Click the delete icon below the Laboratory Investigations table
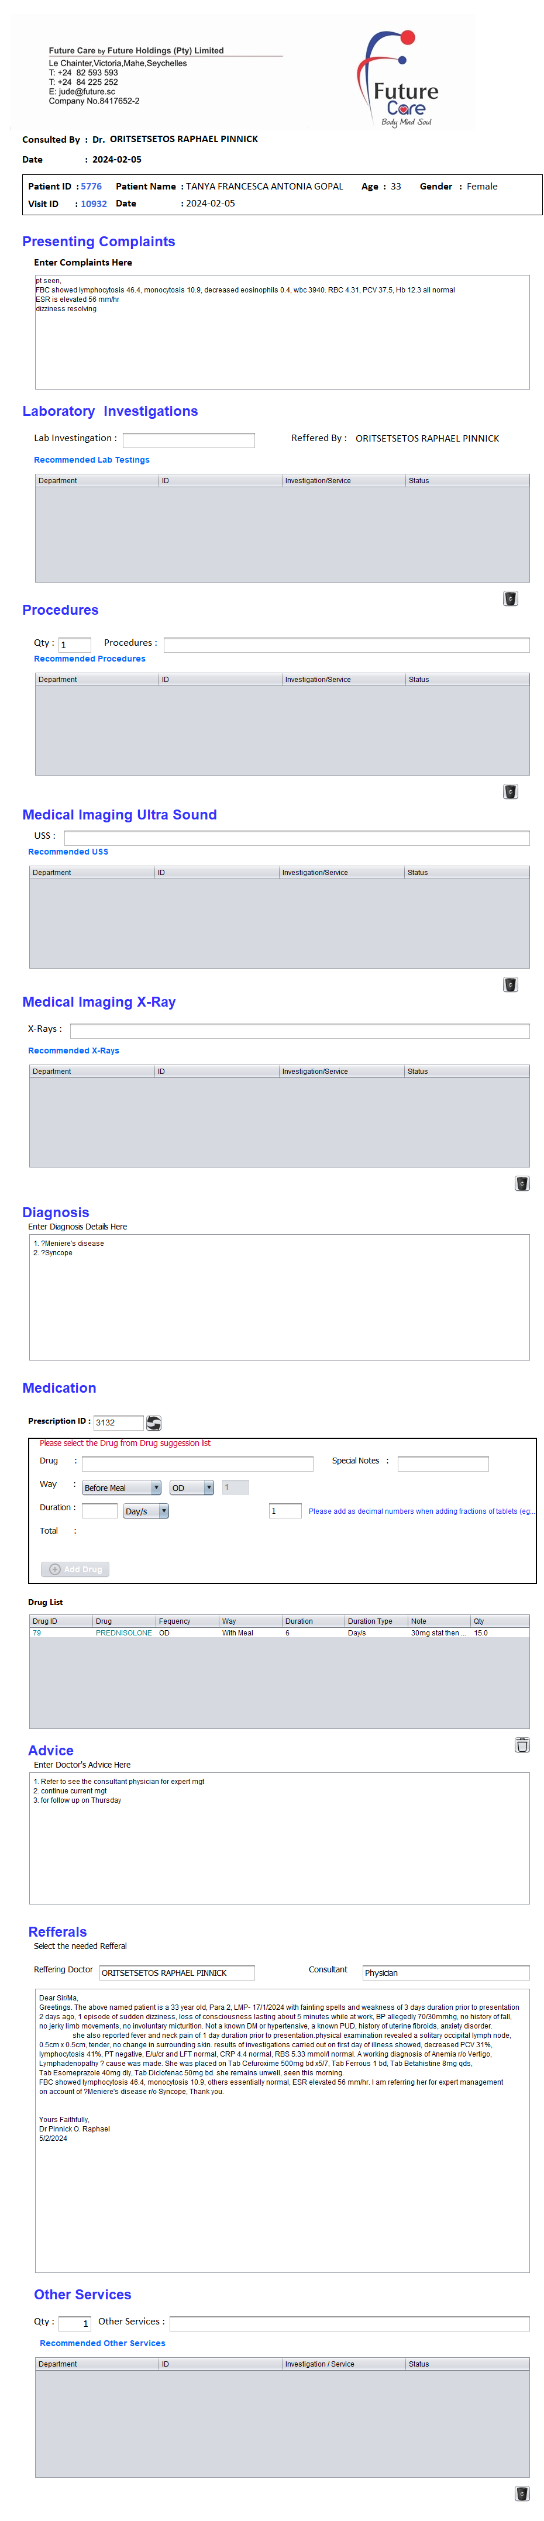 click(509, 598)
